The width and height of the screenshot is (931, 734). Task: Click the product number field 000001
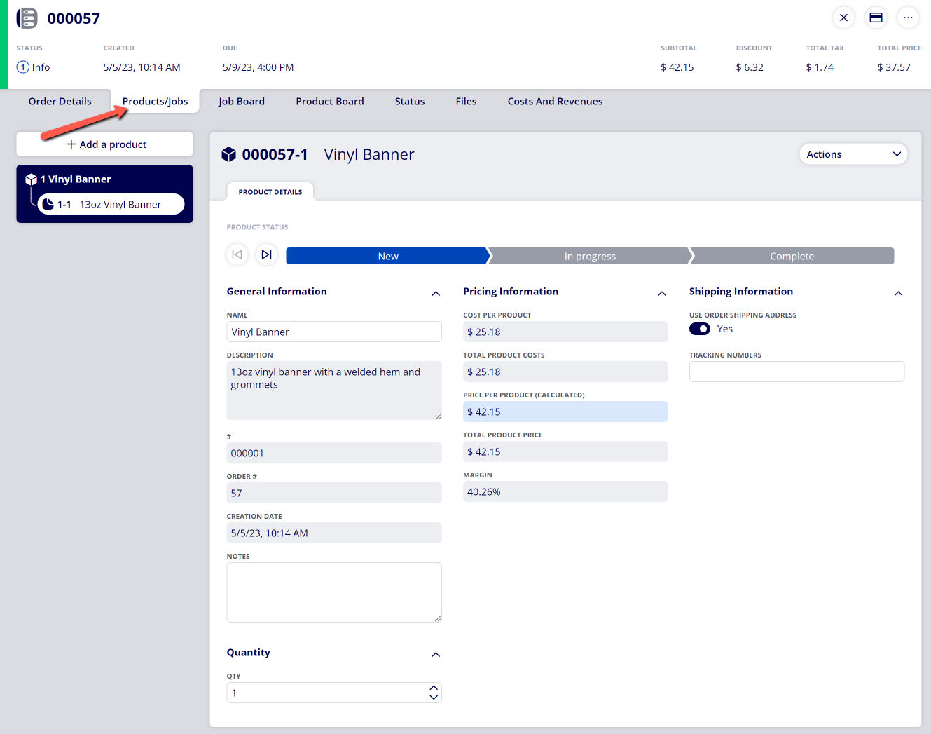coord(334,453)
